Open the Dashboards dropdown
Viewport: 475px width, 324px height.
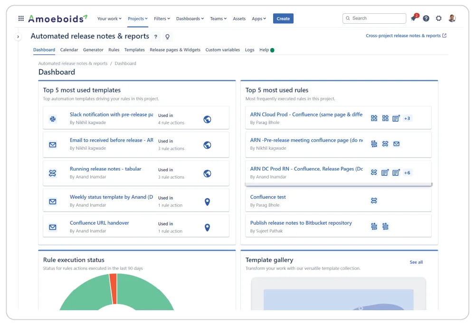click(190, 19)
